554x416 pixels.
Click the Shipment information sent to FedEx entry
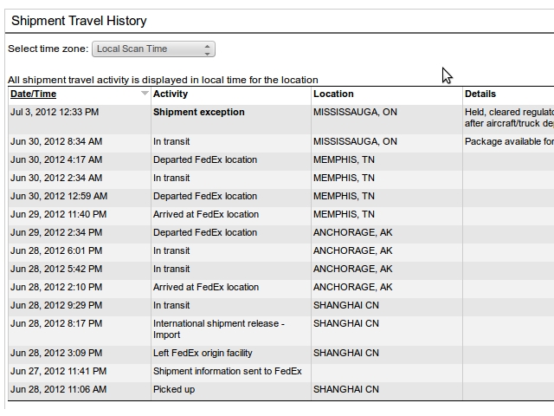tap(227, 372)
